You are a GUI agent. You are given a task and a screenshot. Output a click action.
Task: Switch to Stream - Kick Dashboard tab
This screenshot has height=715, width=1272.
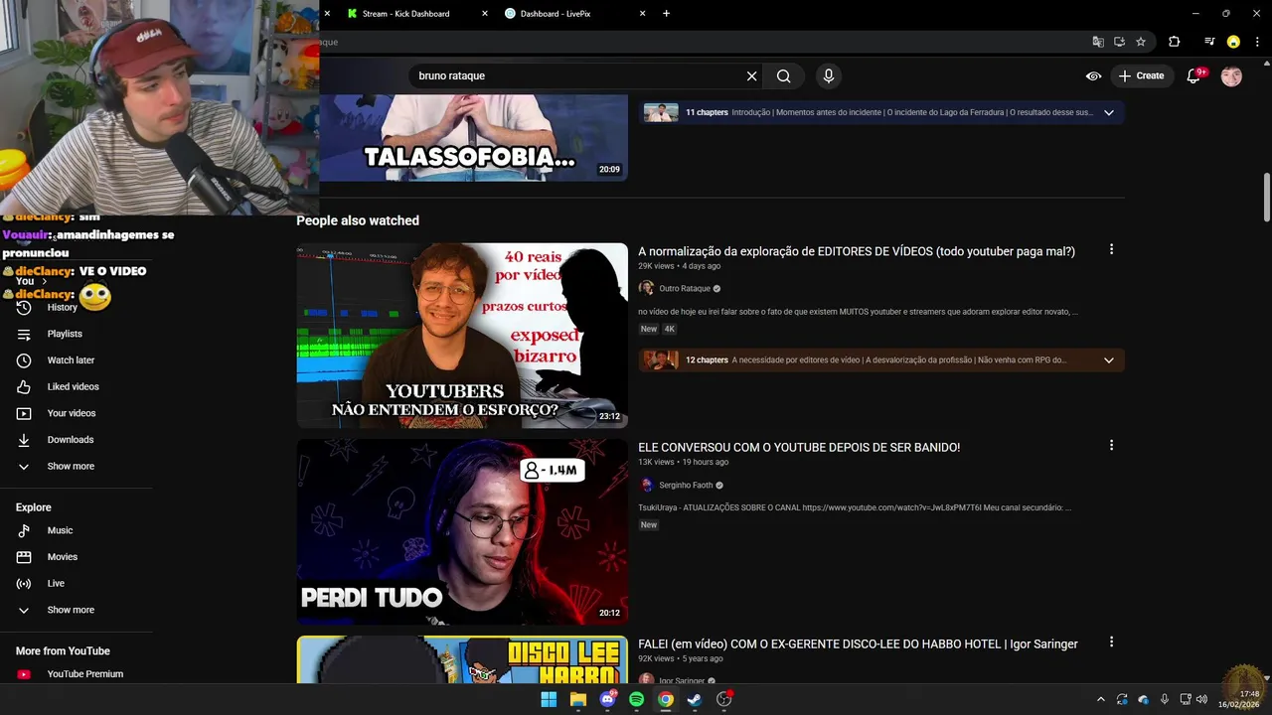406,14
